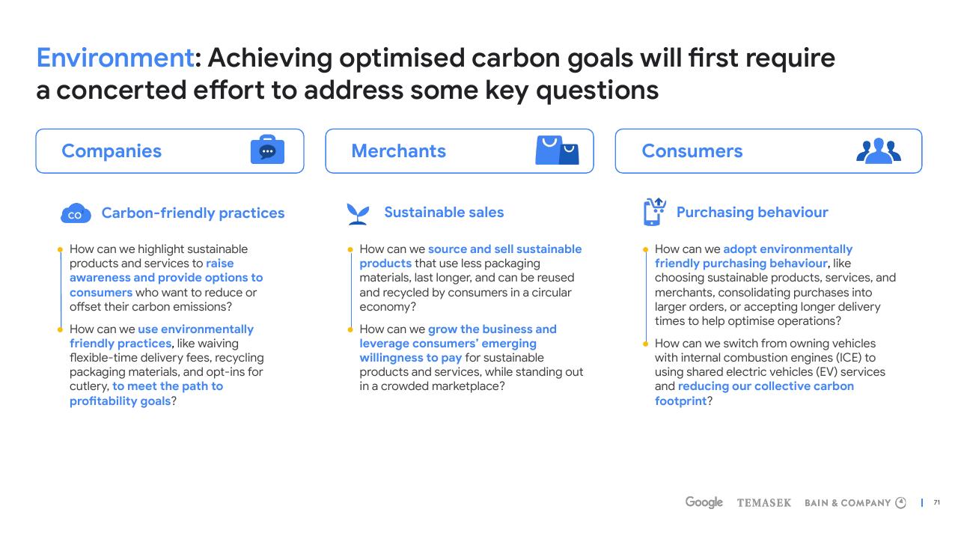Click the phone purchasing icon
The image size is (958, 539).
click(x=654, y=212)
